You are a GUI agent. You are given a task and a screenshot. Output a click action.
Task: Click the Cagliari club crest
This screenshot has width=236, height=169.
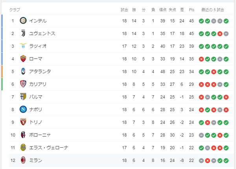[23, 84]
